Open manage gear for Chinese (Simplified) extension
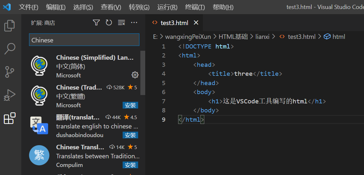Image resolution: width=364 pixels, height=175 pixels. [135, 75]
